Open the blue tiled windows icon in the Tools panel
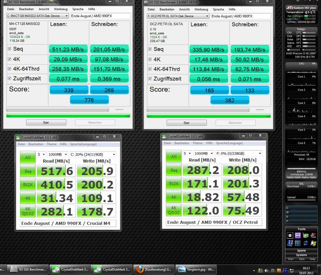 point(290,243)
